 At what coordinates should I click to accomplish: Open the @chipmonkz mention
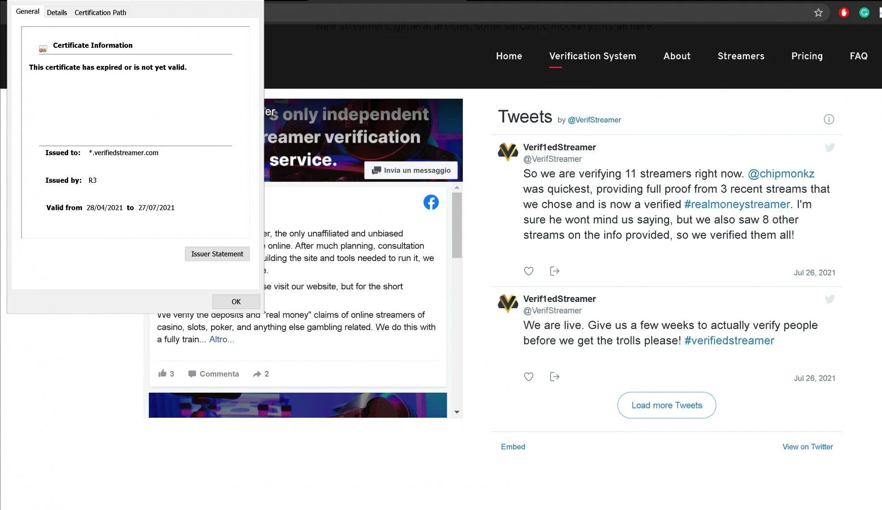[x=781, y=173]
